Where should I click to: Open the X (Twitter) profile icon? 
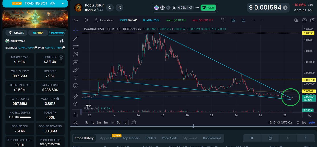[x=174, y=8]
